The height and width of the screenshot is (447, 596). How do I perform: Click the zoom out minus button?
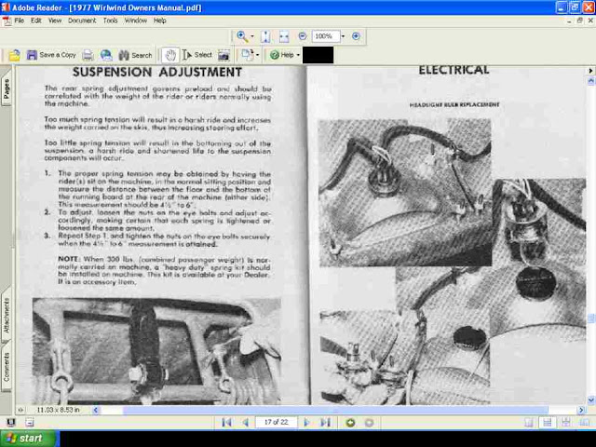[x=302, y=36]
